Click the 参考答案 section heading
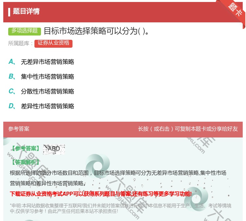 pyautogui.click(x=19, y=129)
